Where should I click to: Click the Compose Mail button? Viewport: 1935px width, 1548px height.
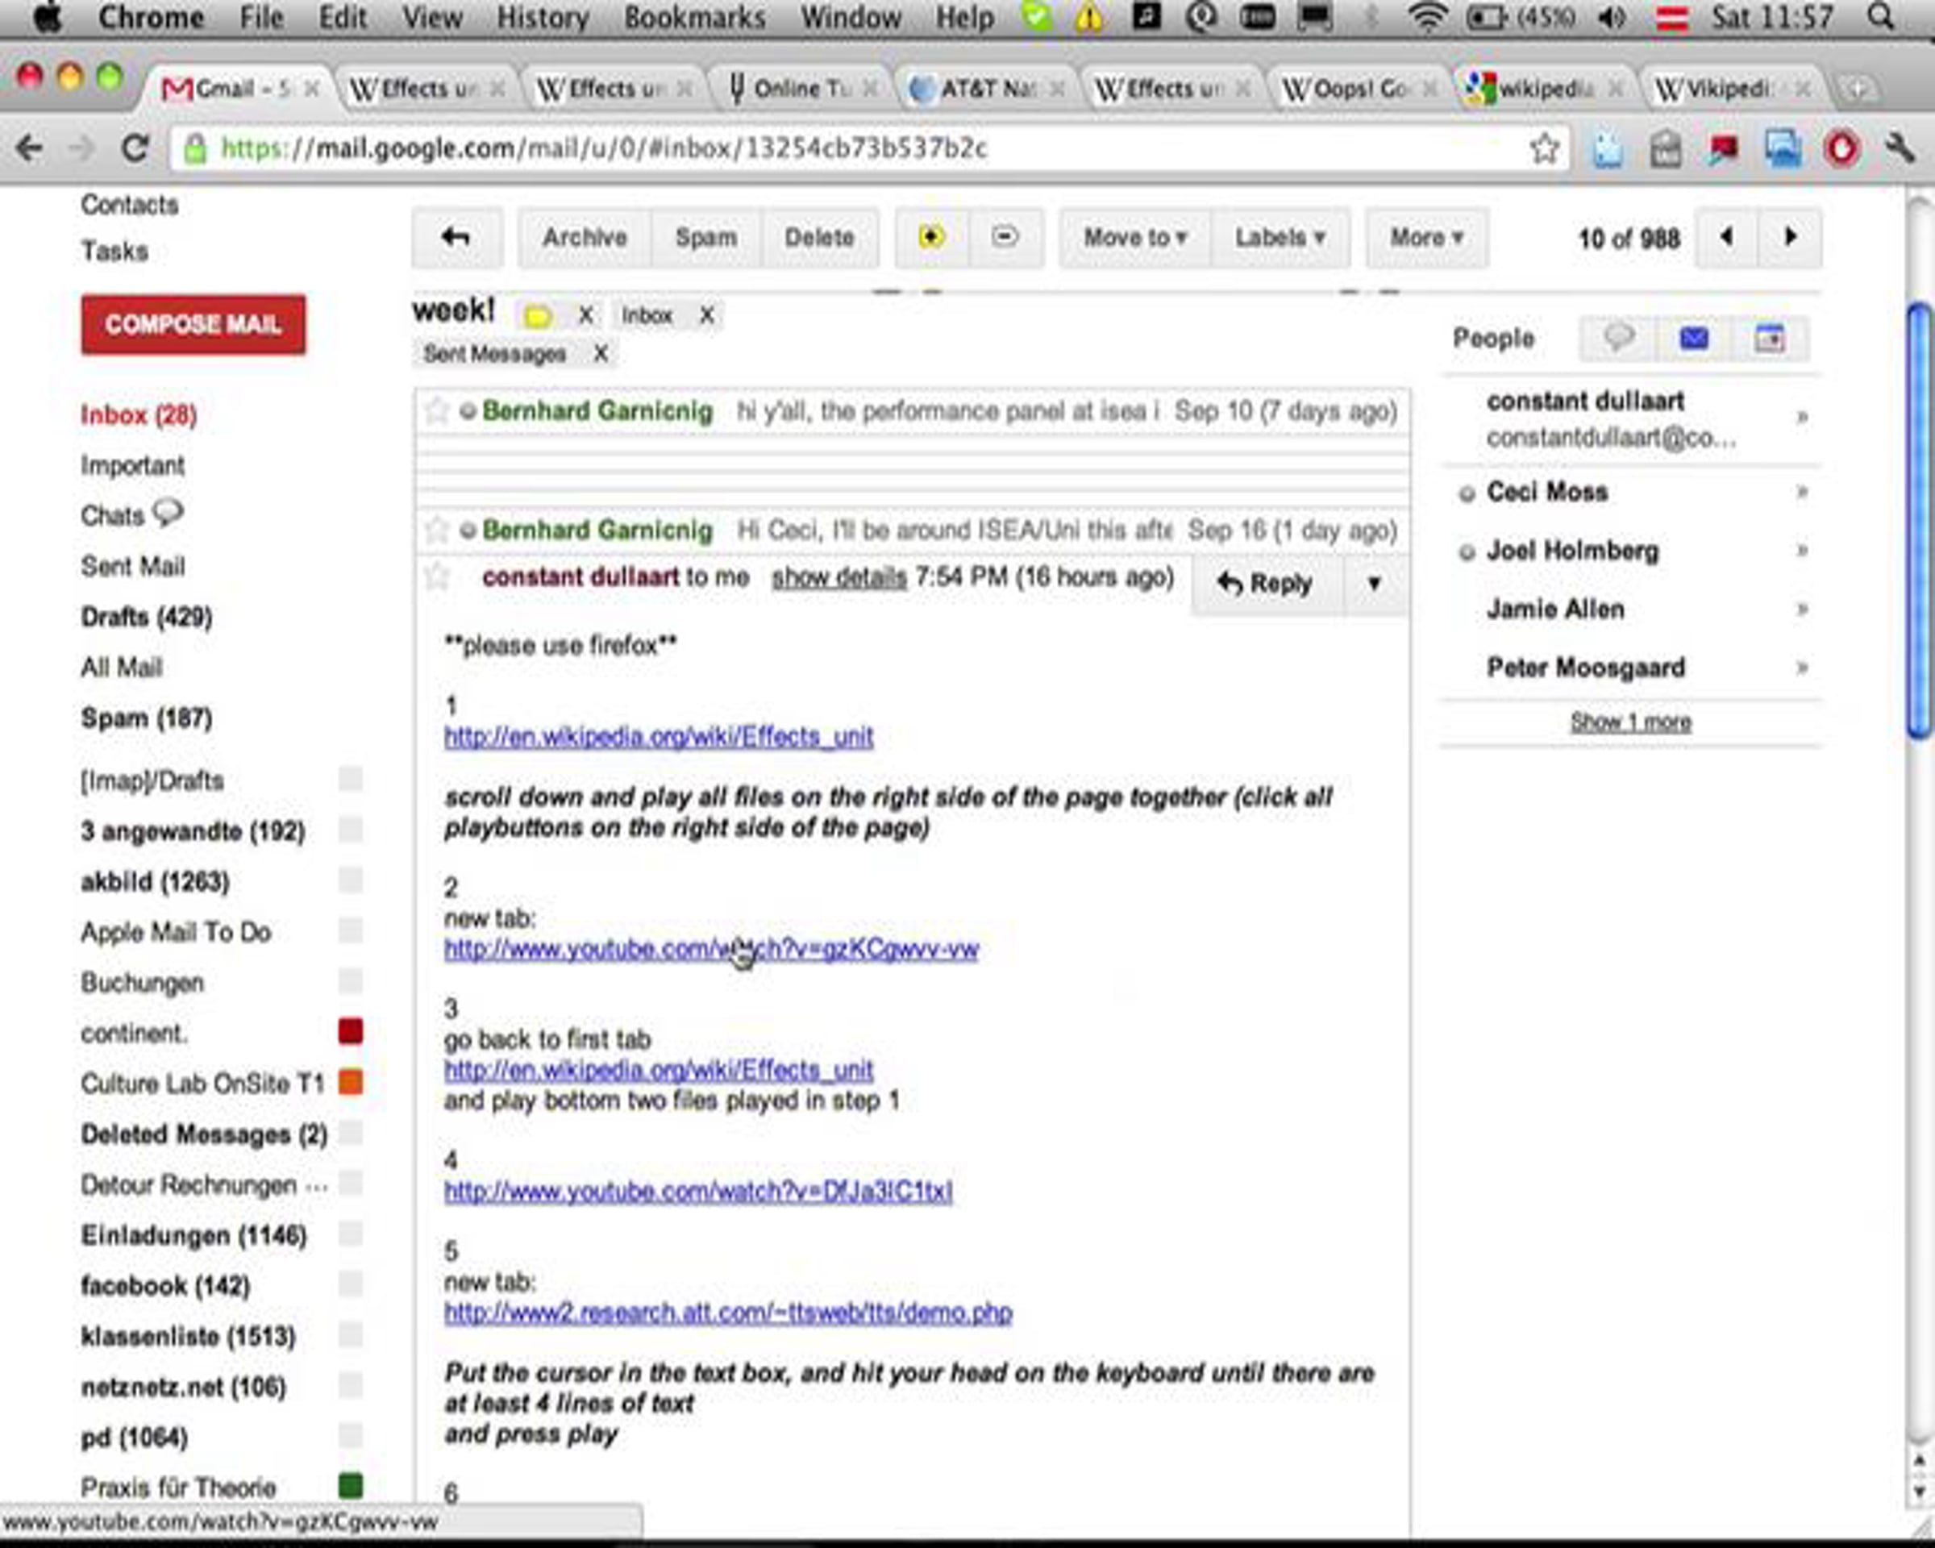point(193,324)
